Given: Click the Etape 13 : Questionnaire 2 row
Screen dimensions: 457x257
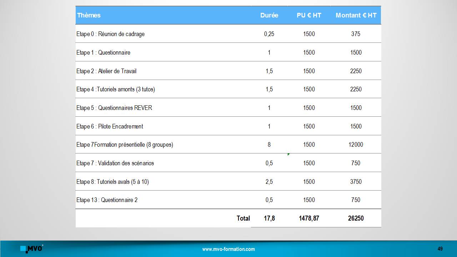Looking at the screenshot, I should 107,200.
